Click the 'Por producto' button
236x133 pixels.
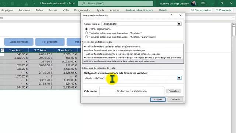coord(50,42)
